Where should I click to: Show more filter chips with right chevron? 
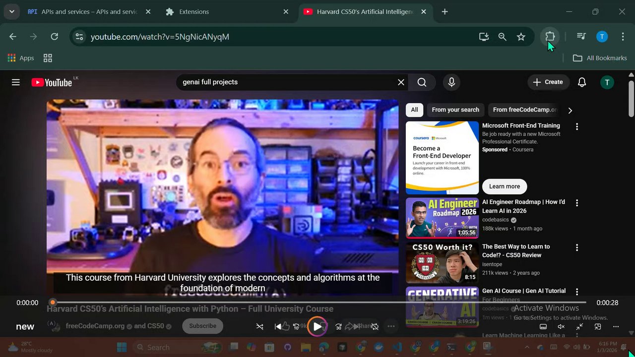coord(570,110)
